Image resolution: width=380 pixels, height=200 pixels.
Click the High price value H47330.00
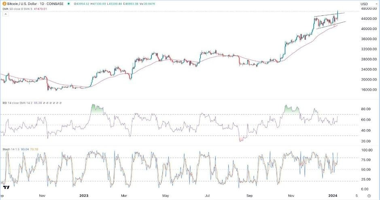tap(98, 4)
